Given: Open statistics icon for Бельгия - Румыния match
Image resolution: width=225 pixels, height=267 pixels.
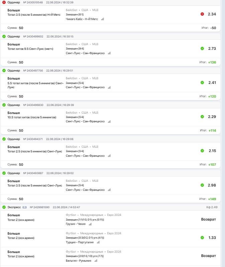Looking at the screenshot, I should [96, 261].
